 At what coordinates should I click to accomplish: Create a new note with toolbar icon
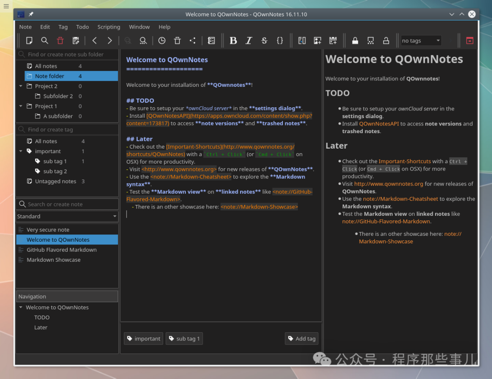point(29,40)
